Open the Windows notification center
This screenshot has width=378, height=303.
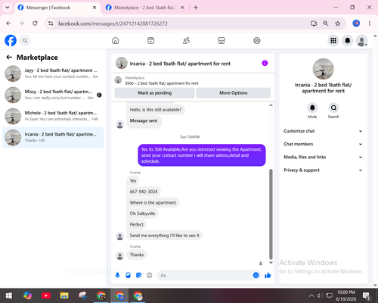tap(367, 295)
